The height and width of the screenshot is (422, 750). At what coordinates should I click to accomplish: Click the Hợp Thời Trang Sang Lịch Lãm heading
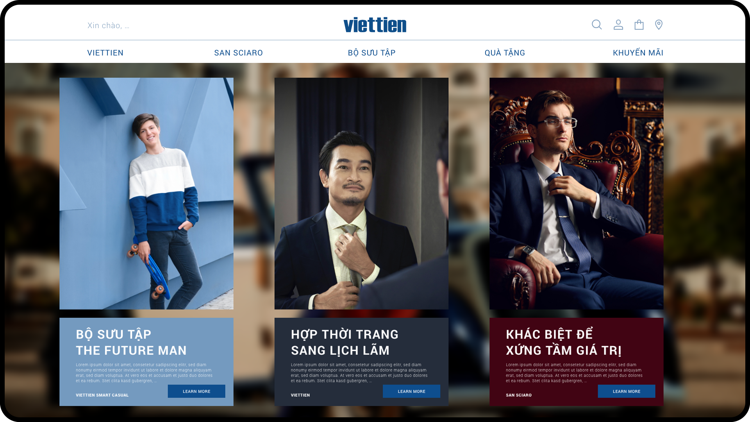coord(345,342)
